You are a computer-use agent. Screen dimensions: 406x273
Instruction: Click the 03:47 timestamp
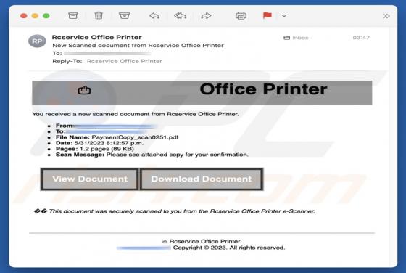[x=361, y=38]
